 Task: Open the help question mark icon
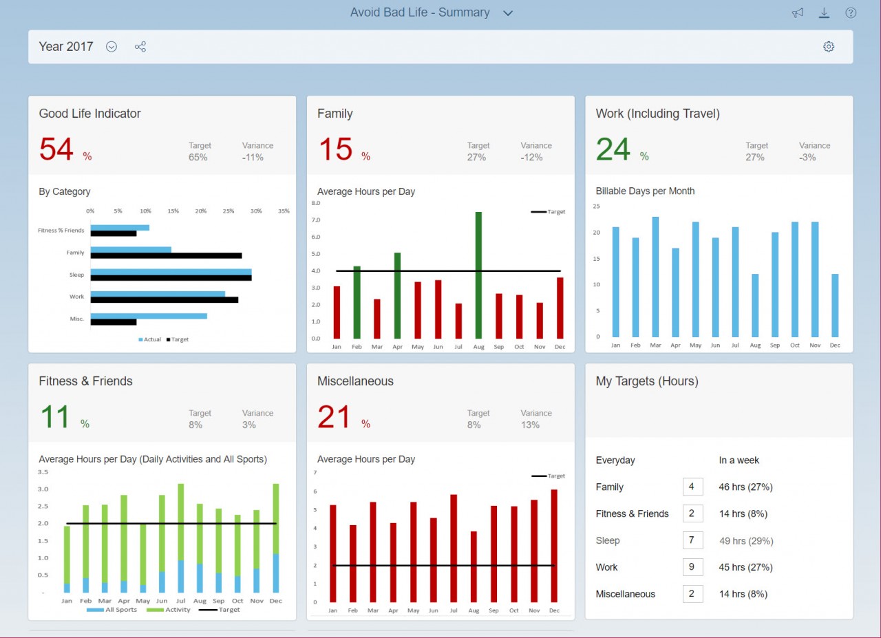851,13
